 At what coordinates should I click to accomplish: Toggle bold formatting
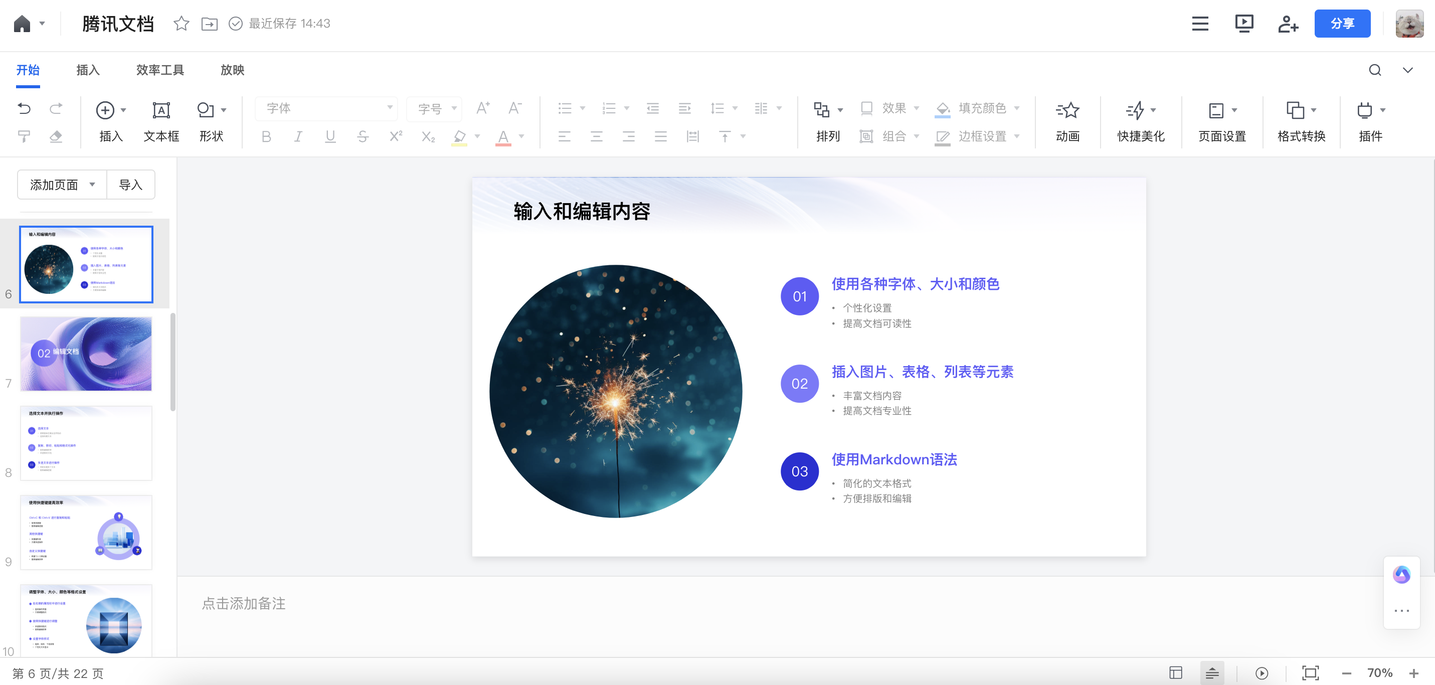click(x=266, y=136)
